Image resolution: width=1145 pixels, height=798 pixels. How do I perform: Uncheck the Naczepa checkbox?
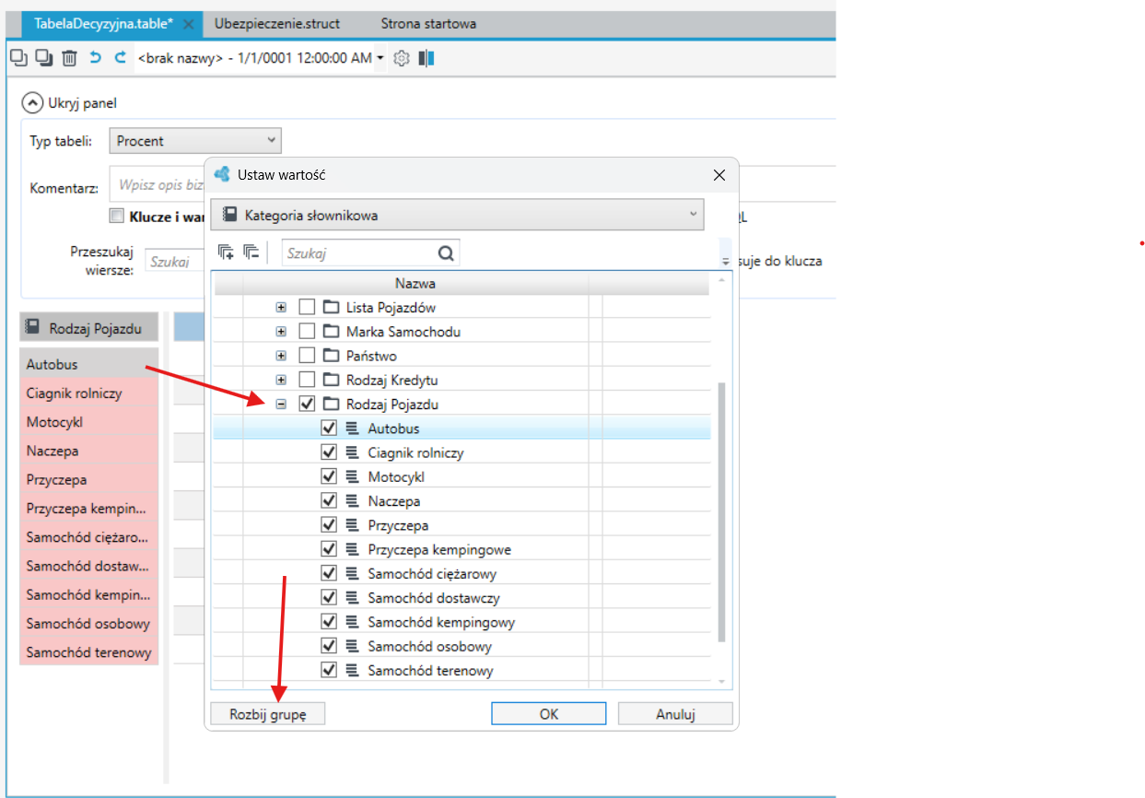(329, 501)
